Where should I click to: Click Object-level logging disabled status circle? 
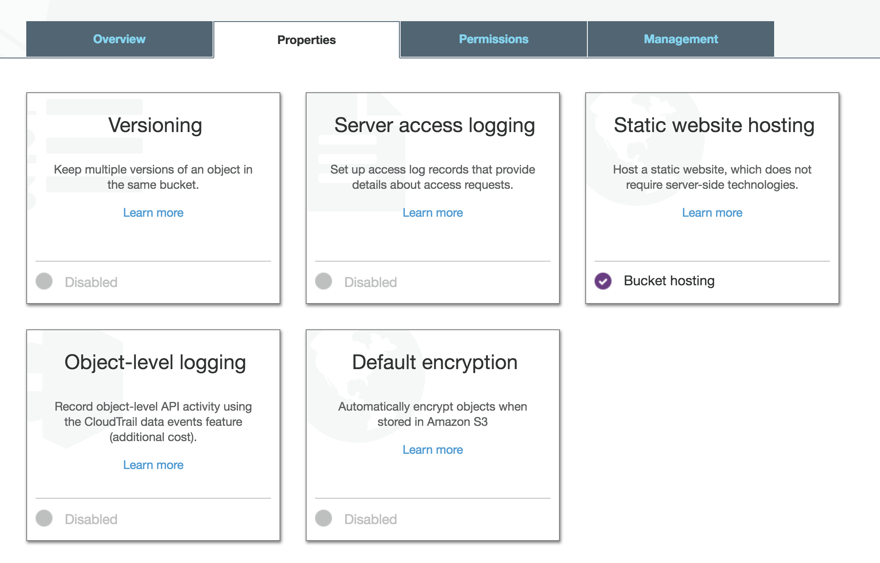(x=44, y=518)
